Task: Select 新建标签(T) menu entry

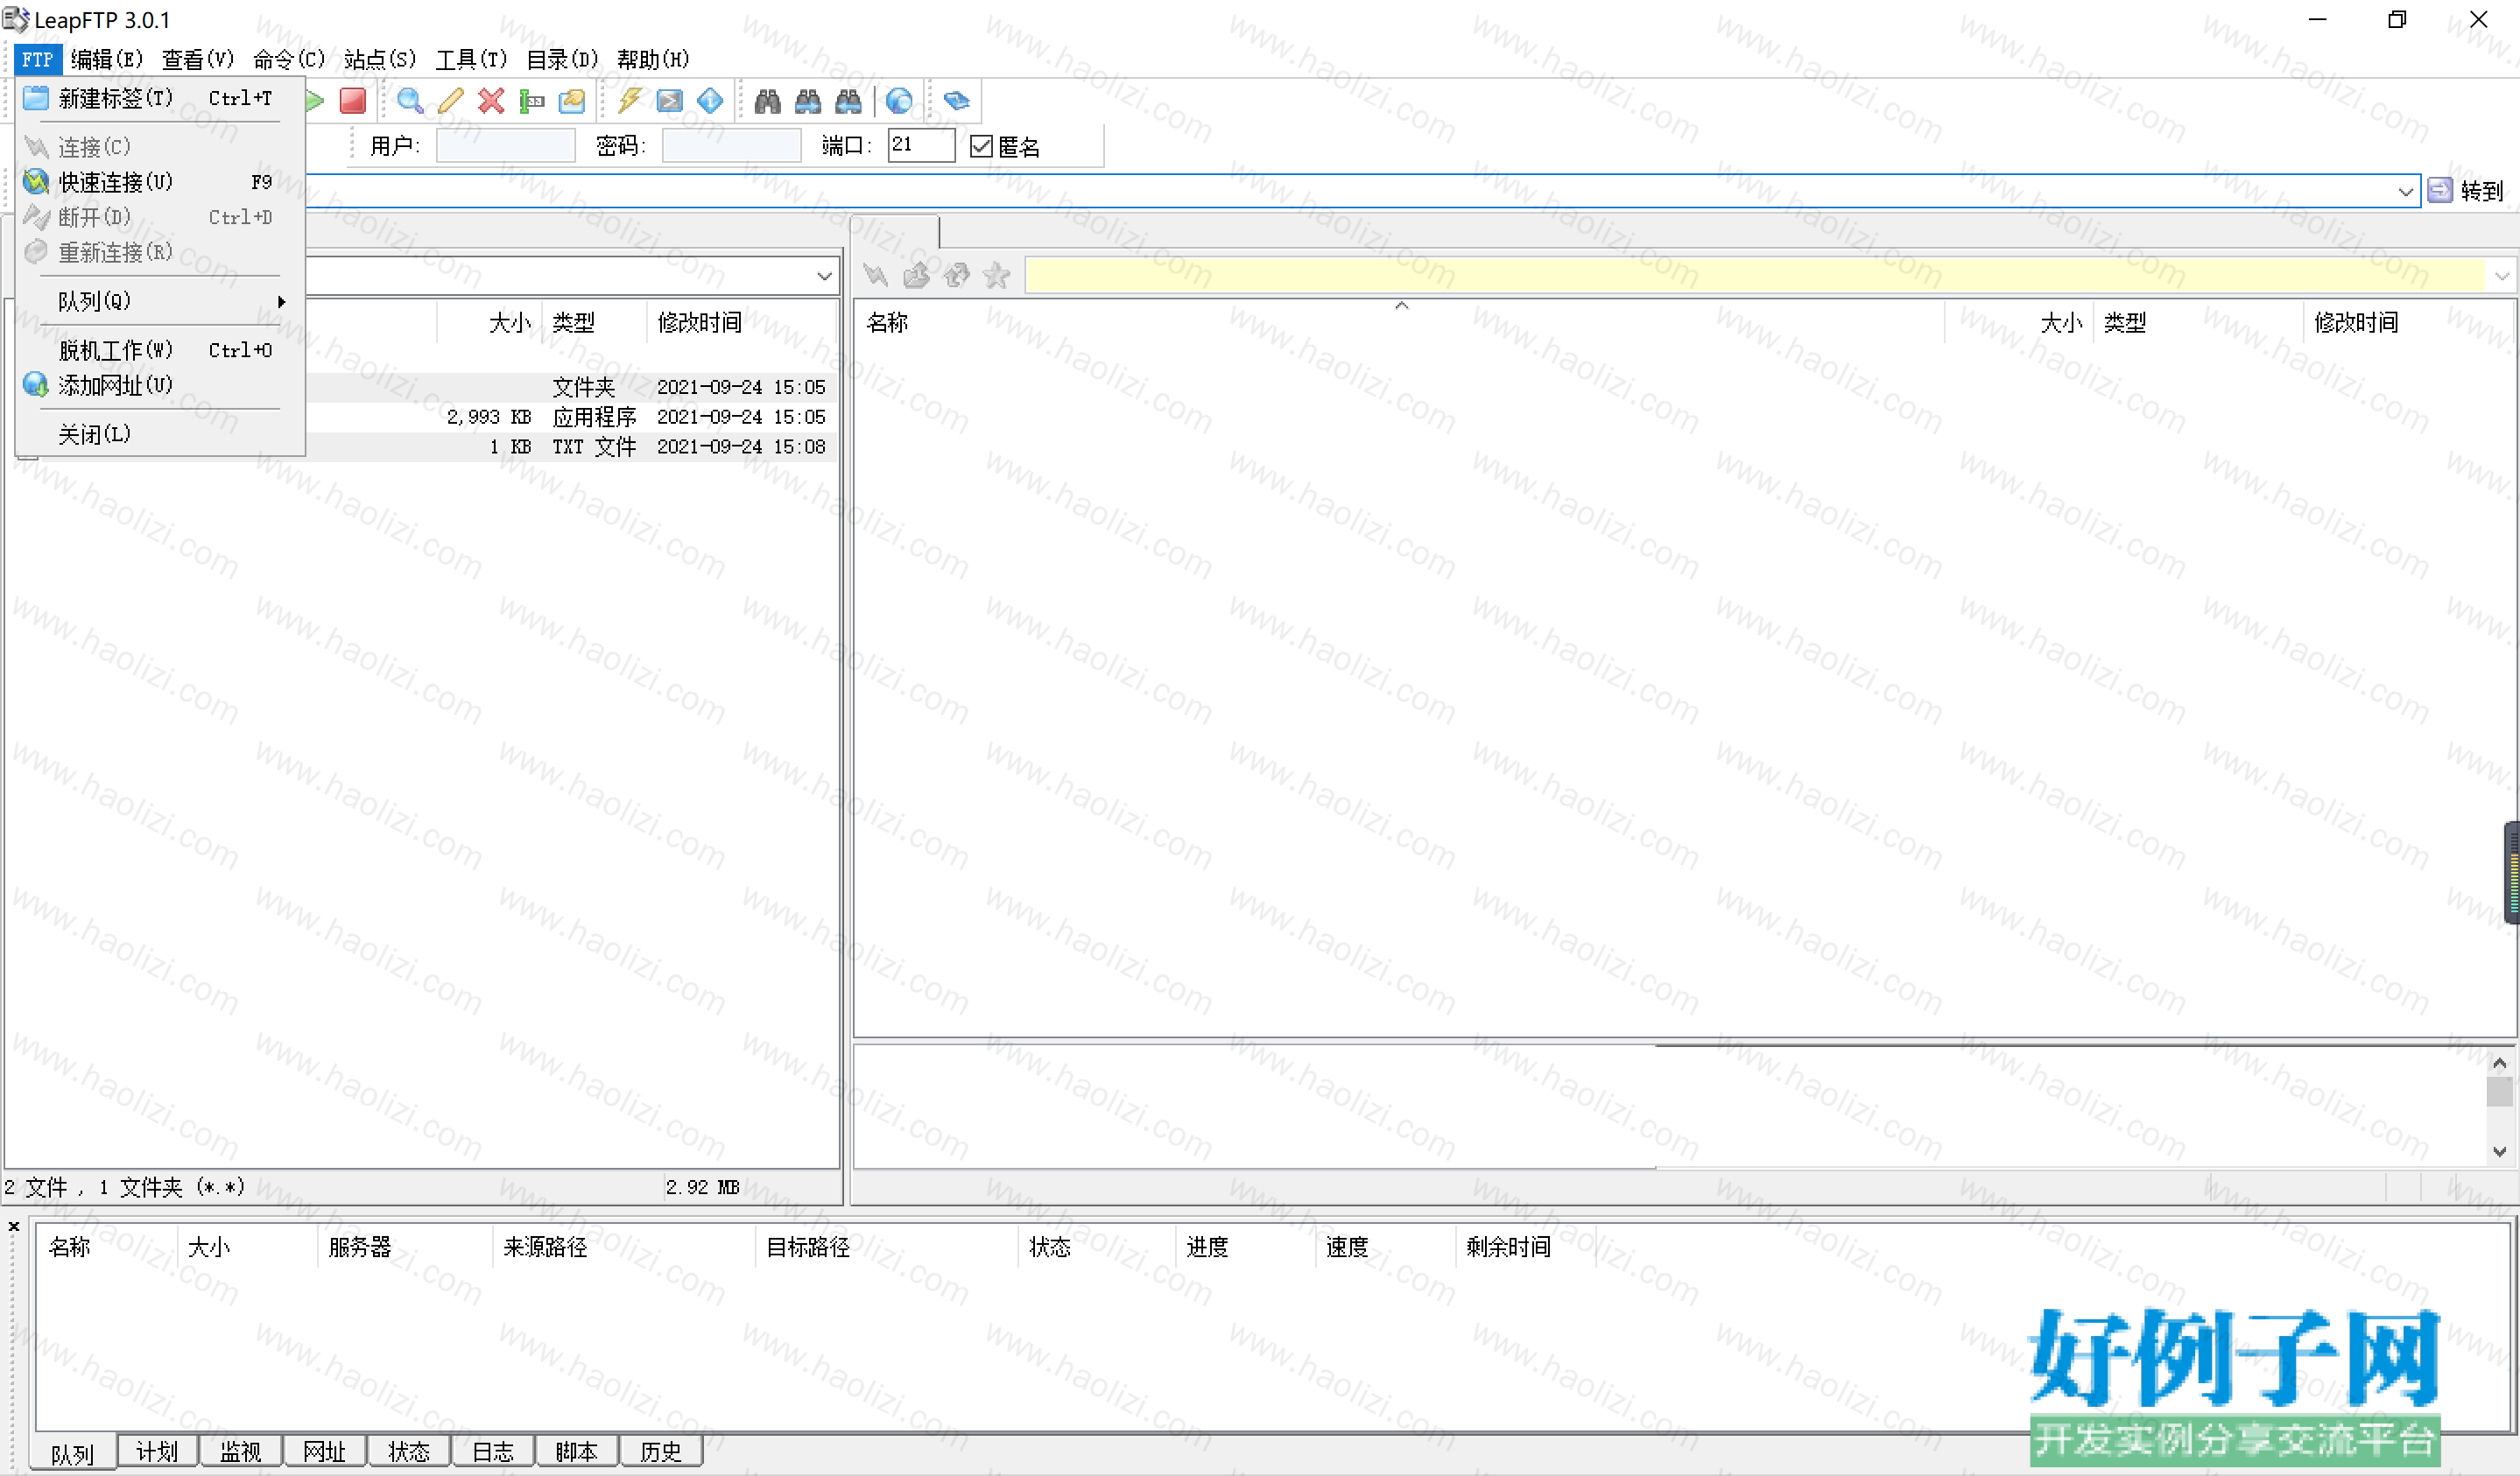Action: [160, 98]
